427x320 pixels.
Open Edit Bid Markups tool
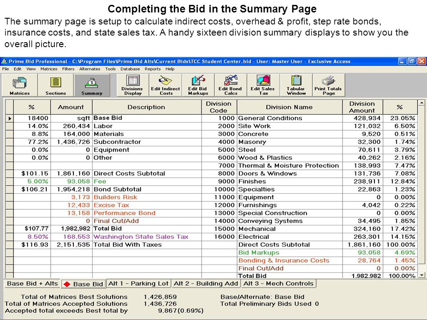[198, 85]
